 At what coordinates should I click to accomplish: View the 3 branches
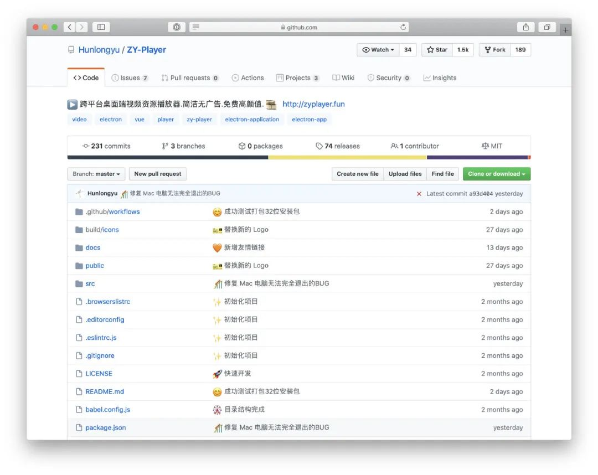[183, 146]
